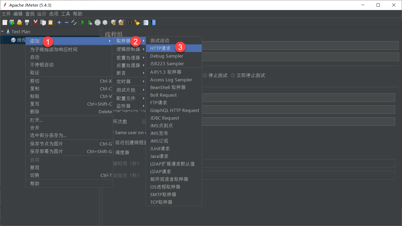The height and width of the screenshot is (226, 402).
Task: Click the Search binoculars icon
Action: [x=130, y=22]
